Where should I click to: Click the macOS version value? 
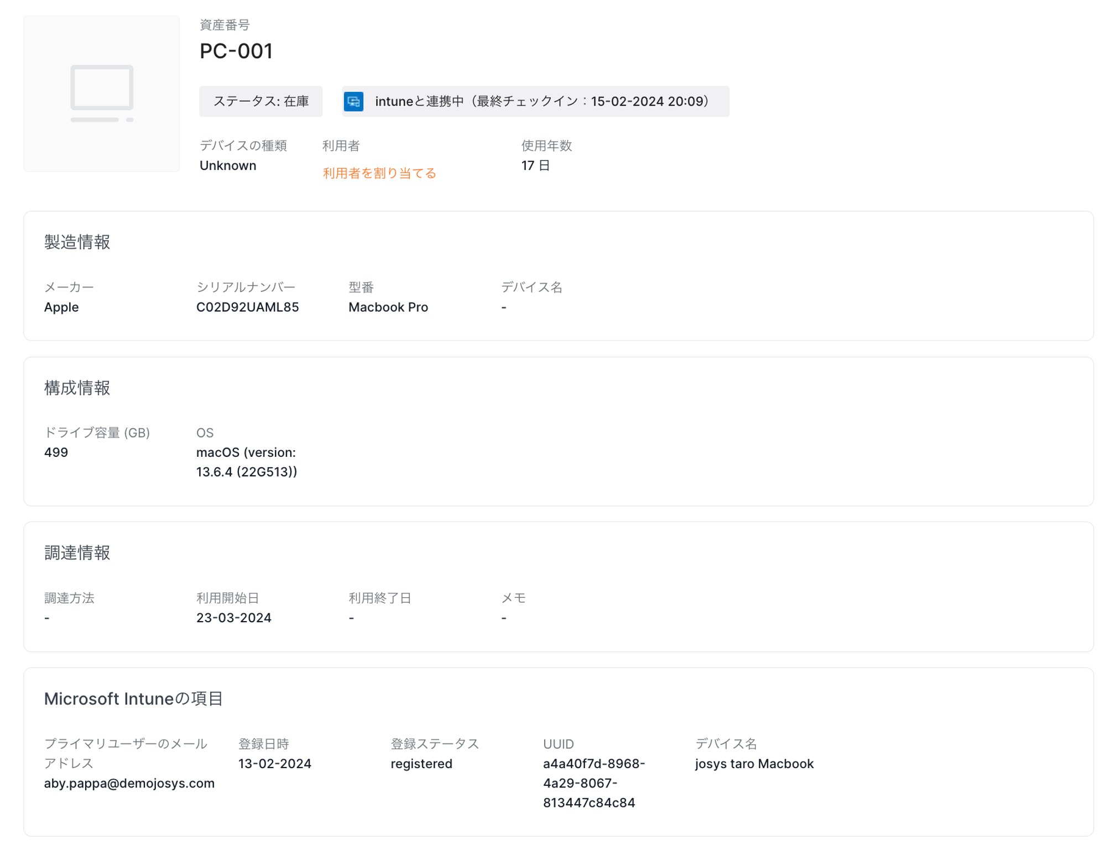[246, 462]
